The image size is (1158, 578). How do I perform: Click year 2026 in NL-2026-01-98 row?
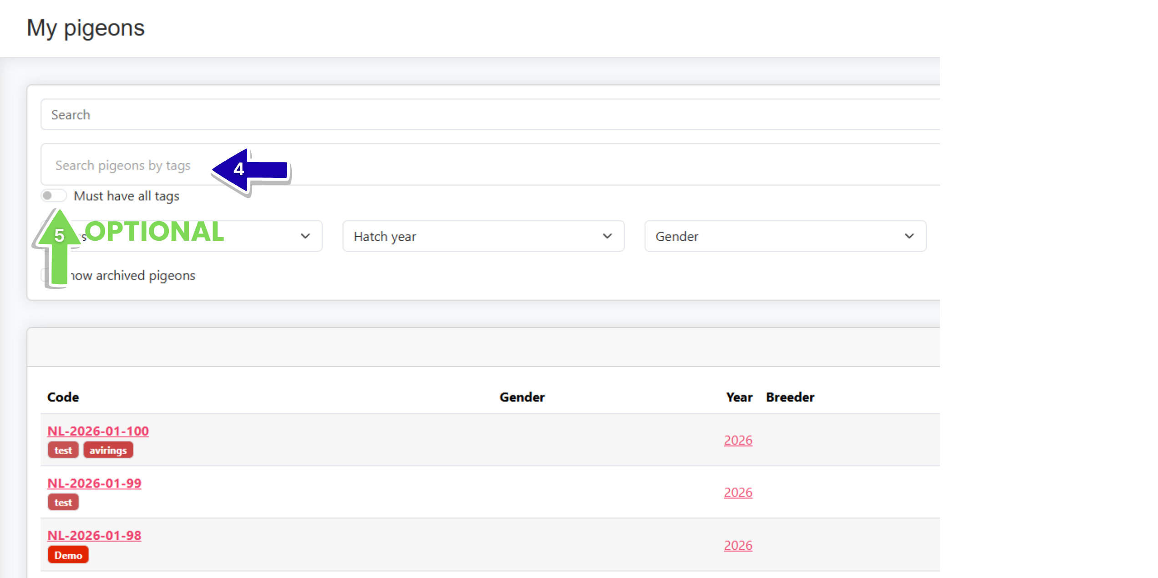(738, 545)
